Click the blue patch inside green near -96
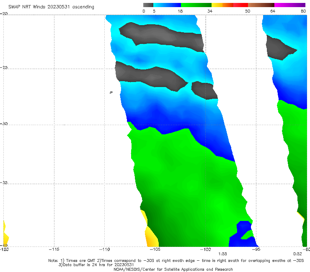 [243, 234]
